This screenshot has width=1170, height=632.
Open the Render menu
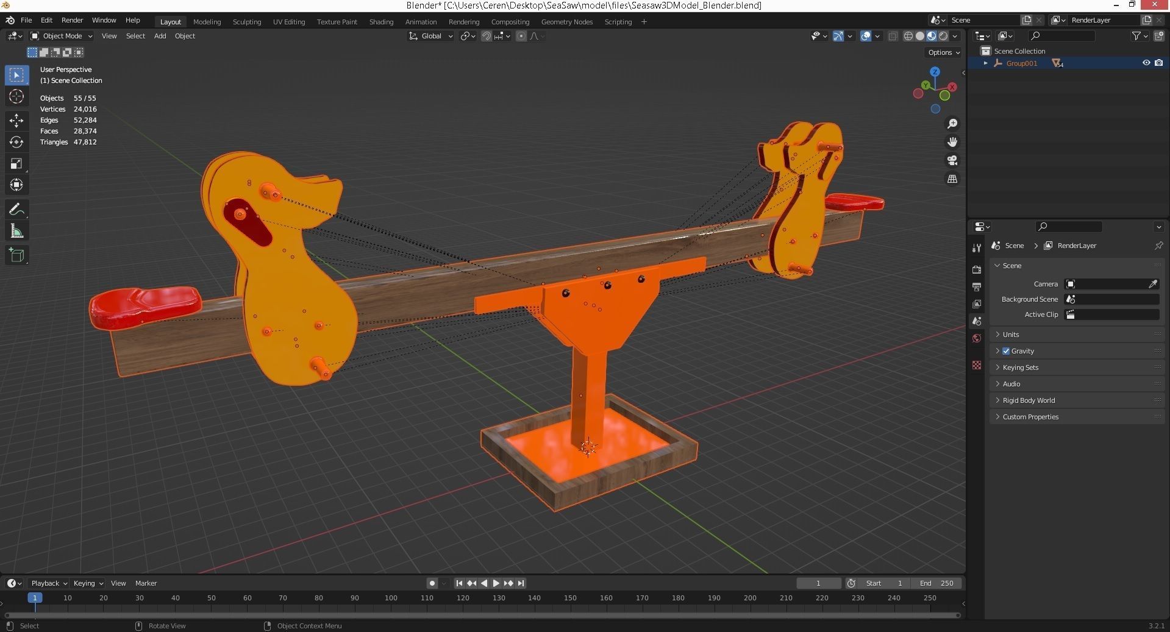coord(72,20)
